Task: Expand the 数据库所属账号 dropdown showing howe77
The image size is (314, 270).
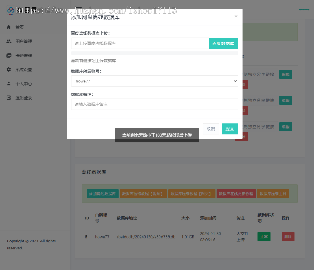Action: (x=155, y=81)
